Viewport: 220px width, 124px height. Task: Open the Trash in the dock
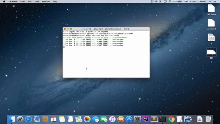point(208,119)
